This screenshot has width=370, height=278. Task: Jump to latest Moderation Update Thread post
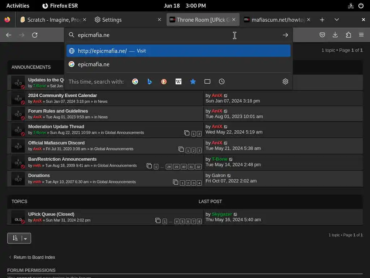point(225,127)
